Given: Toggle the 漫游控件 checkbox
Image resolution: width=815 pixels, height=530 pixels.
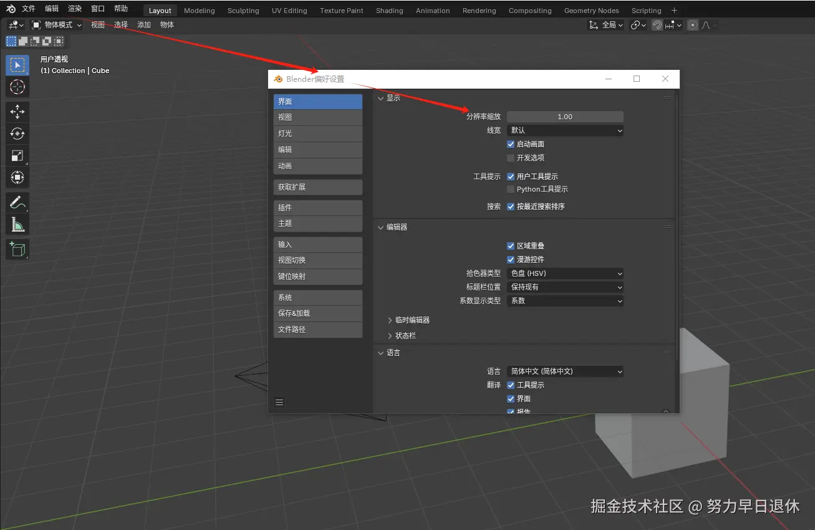Looking at the screenshot, I should pos(511,260).
